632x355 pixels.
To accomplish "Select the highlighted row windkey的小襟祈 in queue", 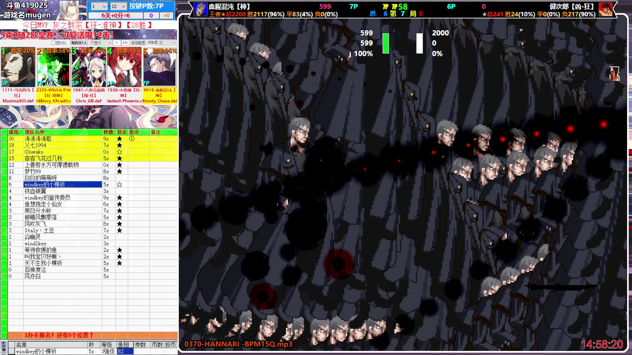I will pos(63,185).
